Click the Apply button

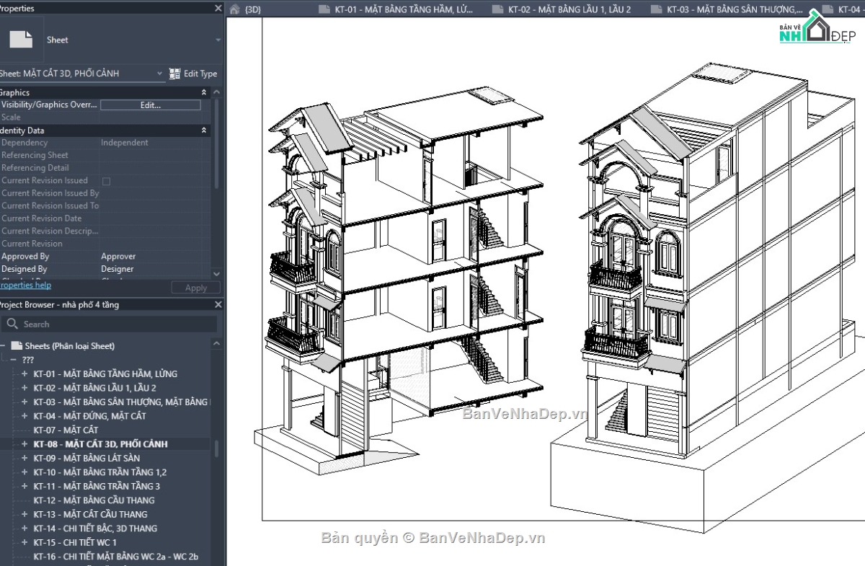(196, 288)
